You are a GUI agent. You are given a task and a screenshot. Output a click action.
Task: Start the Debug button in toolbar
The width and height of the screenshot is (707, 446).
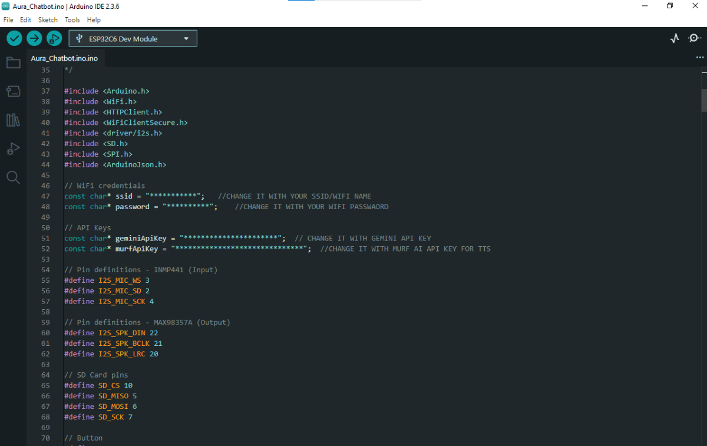pos(54,38)
